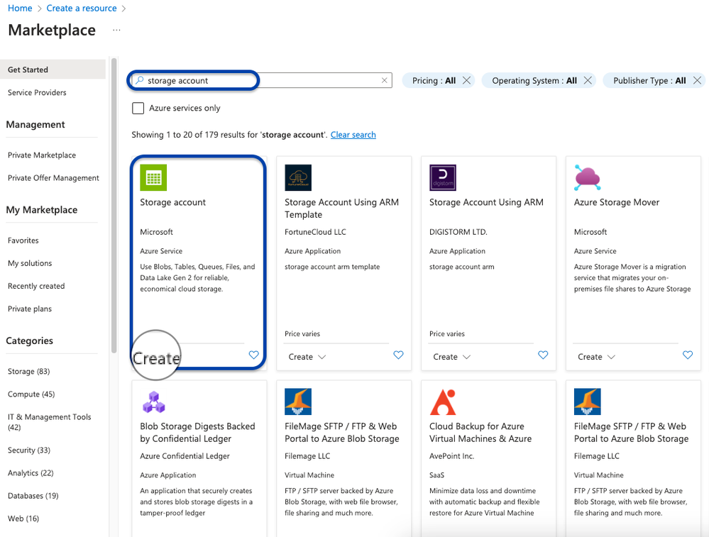Open Private Offer Management
The image size is (709, 537).
click(53, 177)
